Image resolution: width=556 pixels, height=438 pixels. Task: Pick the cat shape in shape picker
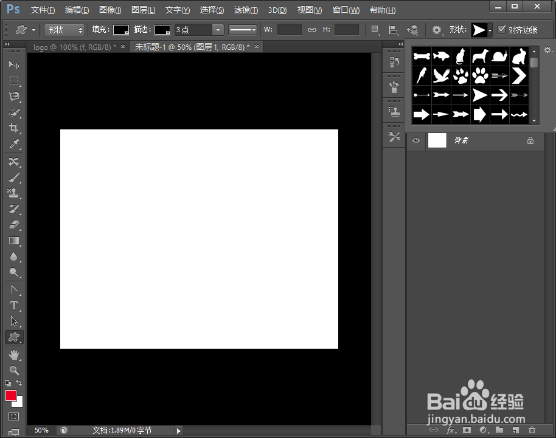[460, 56]
